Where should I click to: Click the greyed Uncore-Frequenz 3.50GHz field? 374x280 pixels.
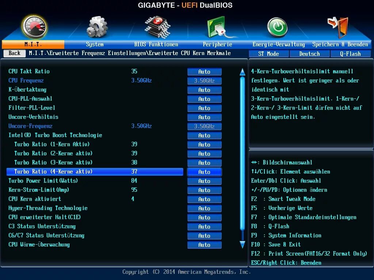pos(205,126)
